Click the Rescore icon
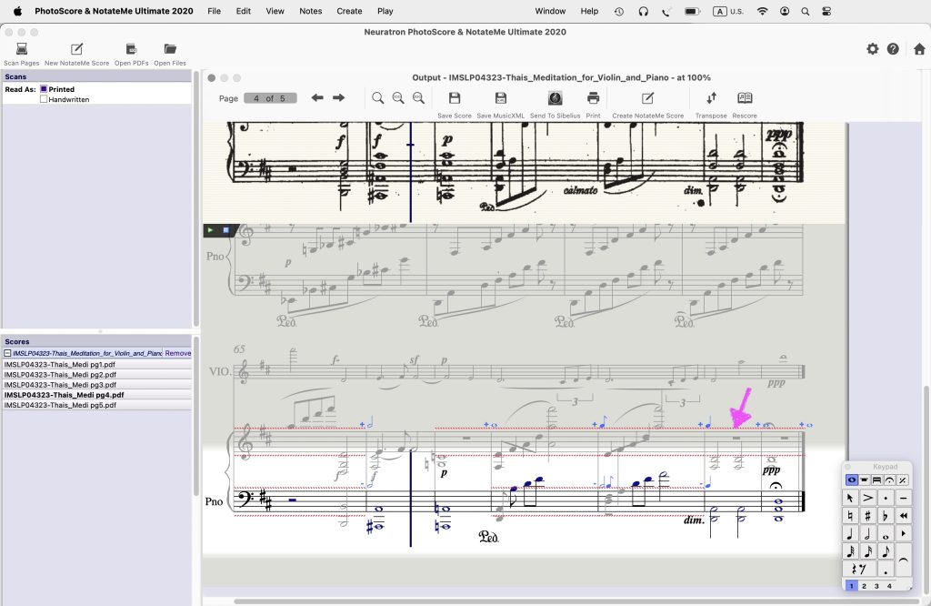 [745, 98]
